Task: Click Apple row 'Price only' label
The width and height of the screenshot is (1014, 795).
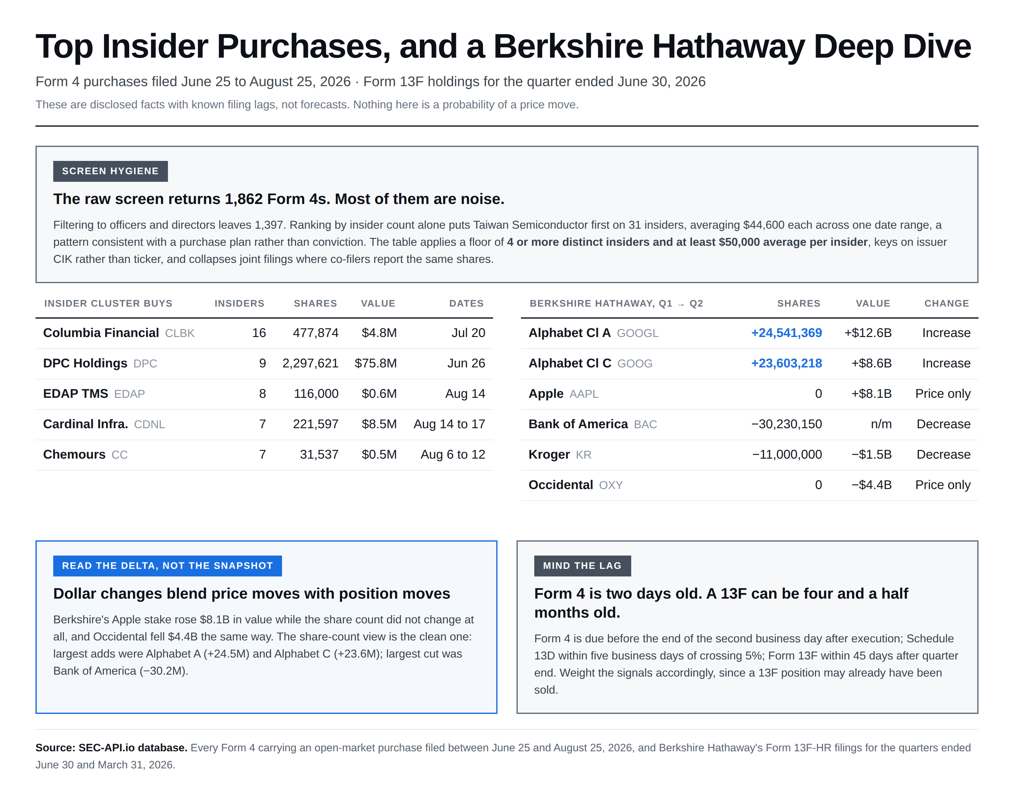Action: point(943,394)
